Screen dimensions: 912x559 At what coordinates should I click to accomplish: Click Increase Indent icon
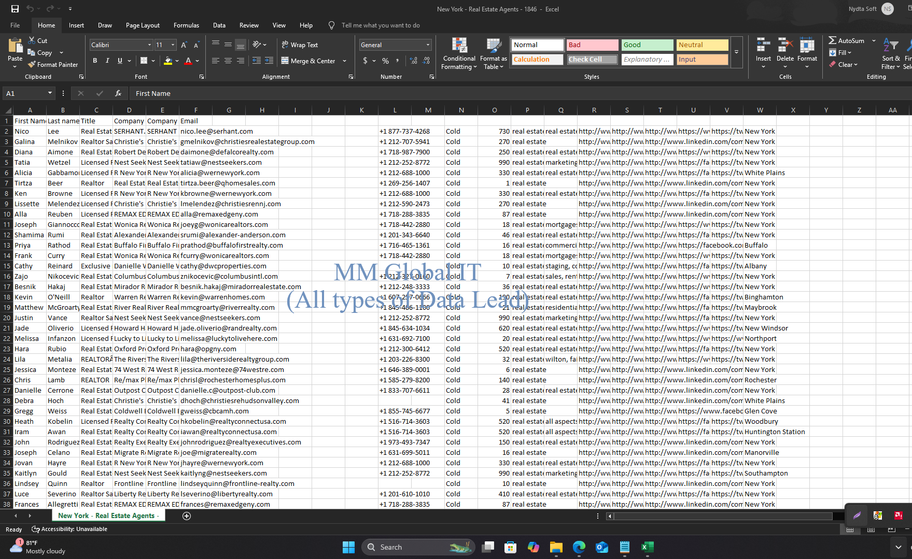pyautogui.click(x=269, y=61)
